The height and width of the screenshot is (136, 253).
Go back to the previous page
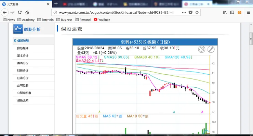click(x=5, y=12)
